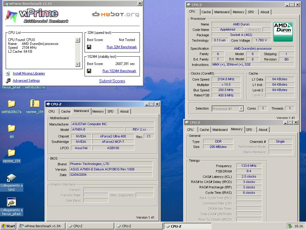Click the Core Voltage 1.760 V field
Image resolution: width=306 pixels, height=230 pixels.
pyautogui.click(x=261, y=40)
